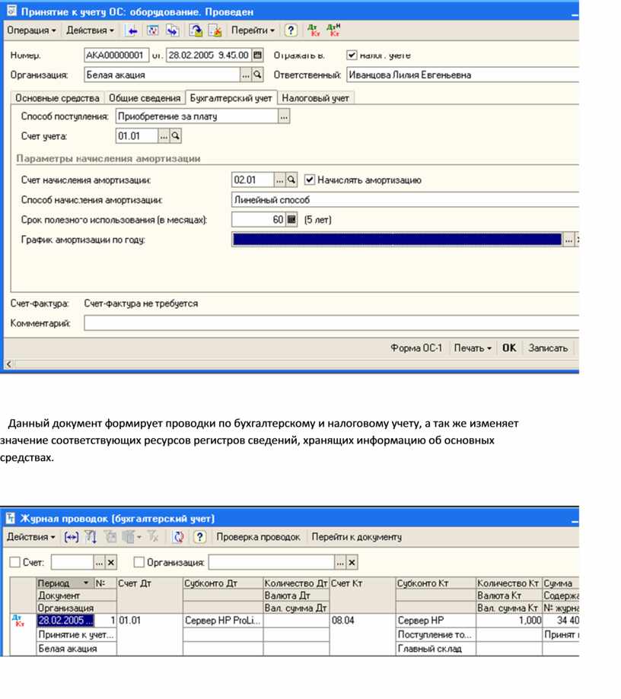Click the ДтКт icon in the first journal row
Screen dimensions: 621x699
tap(18, 620)
